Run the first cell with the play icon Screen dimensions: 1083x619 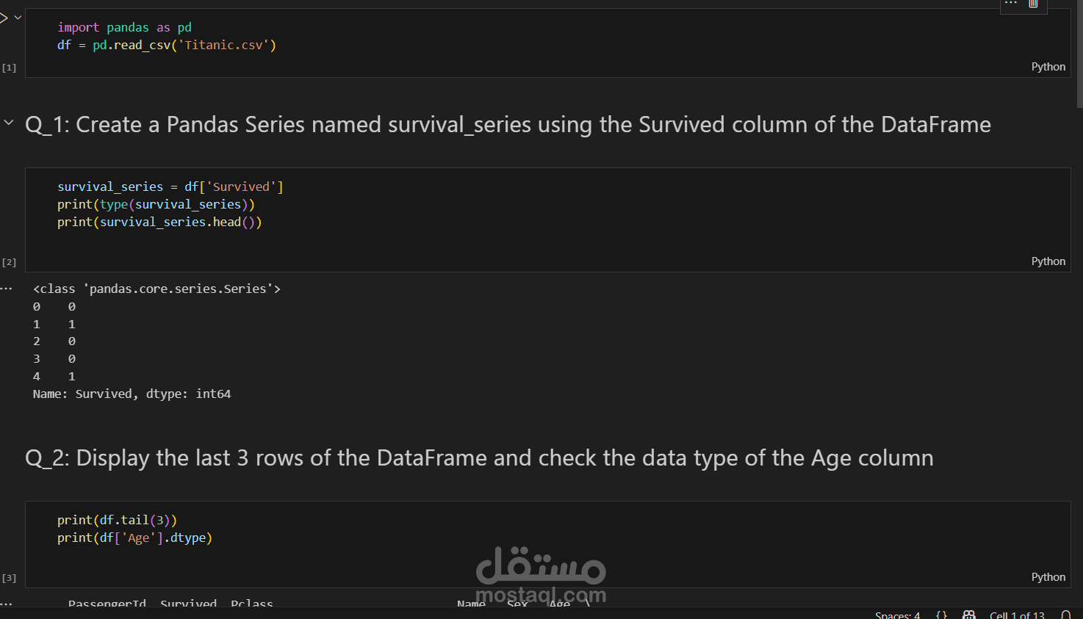[3, 17]
